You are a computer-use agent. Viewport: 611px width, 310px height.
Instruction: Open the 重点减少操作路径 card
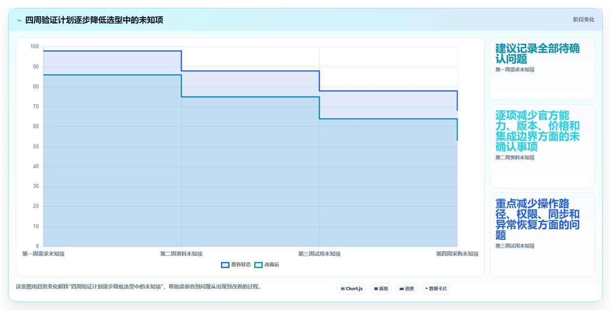click(x=542, y=234)
